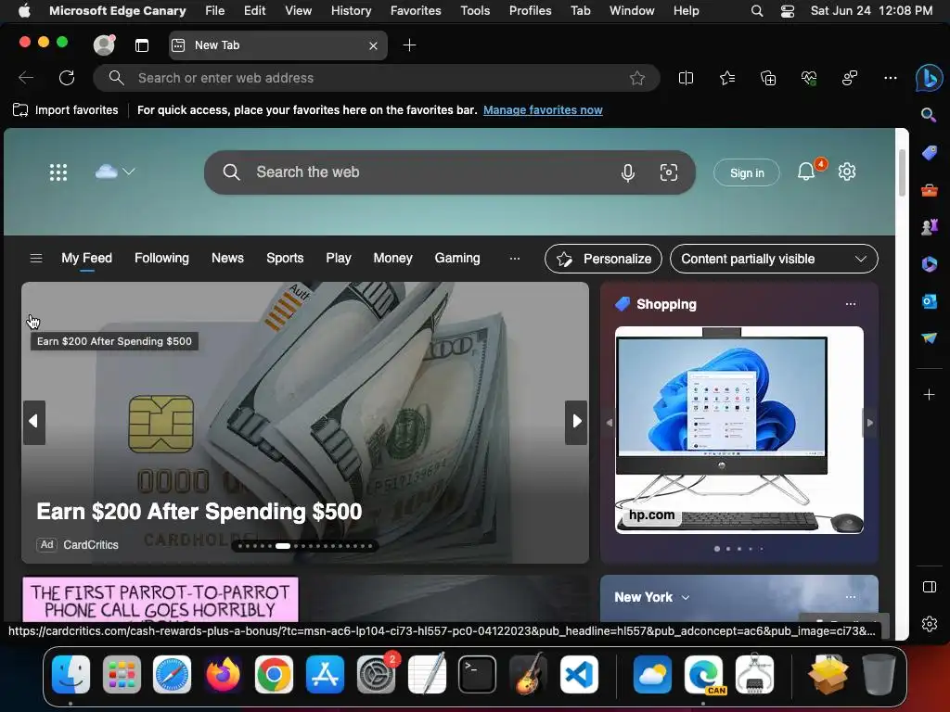This screenshot has width=950, height=712.
Task: Switch to the News tab
Action: [227, 259]
